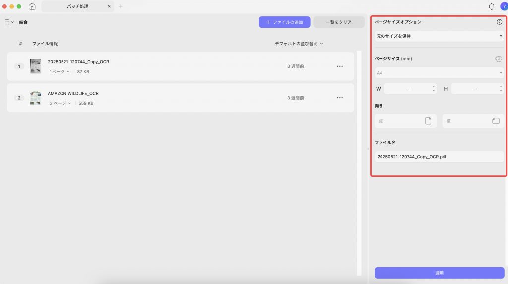
Task: Click row number 1 badge
Action: (x=19, y=66)
